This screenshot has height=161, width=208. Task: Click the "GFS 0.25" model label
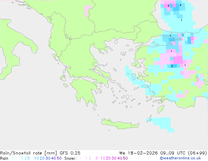[x=70, y=153]
